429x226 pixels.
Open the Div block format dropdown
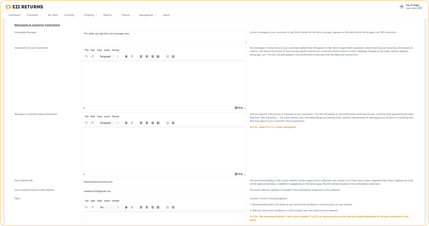point(109,207)
